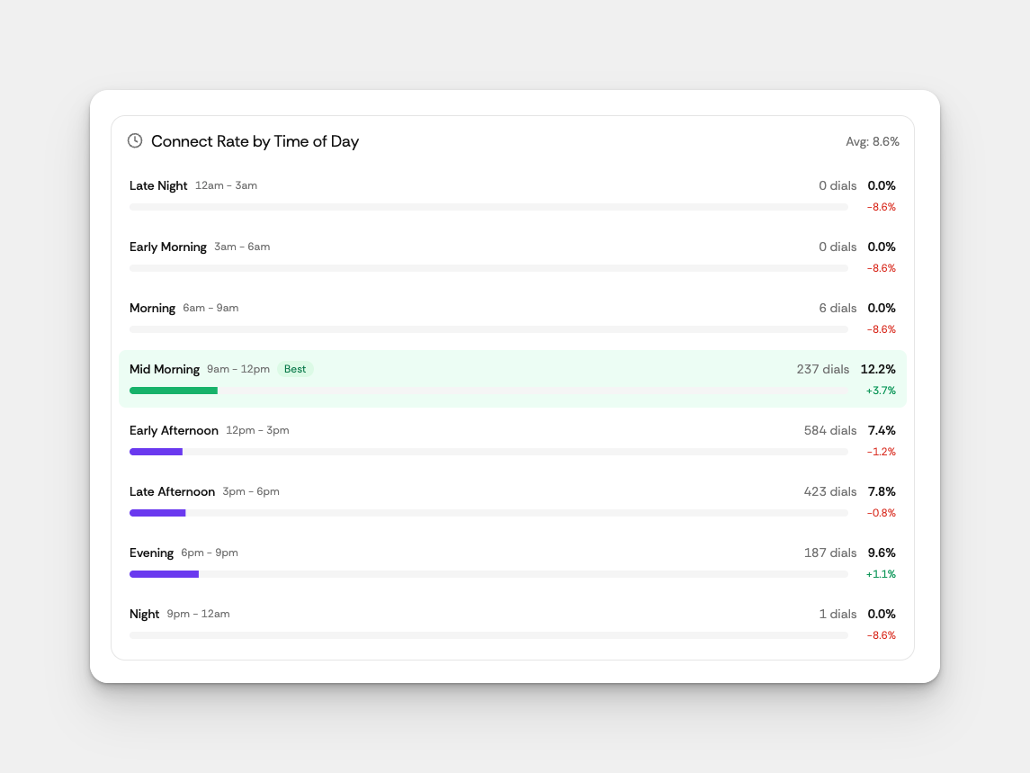This screenshot has width=1030, height=773.
Task: Click the Early Morning progress bar
Action: click(x=488, y=268)
